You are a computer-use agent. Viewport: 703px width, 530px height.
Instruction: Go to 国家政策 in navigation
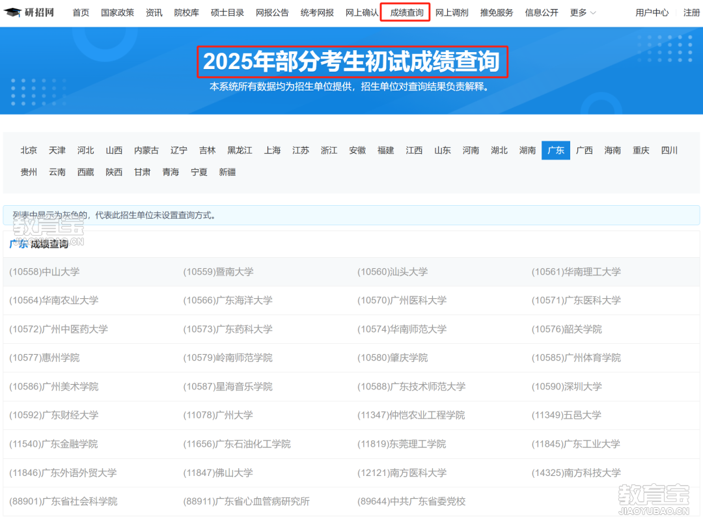[x=117, y=12]
